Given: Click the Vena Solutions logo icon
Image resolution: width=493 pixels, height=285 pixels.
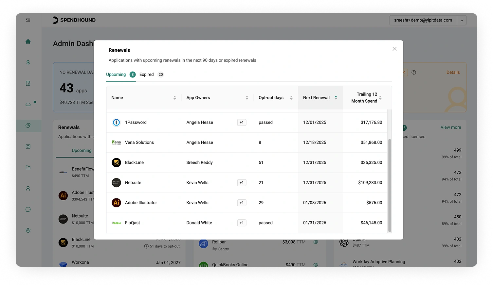Looking at the screenshot, I should click(116, 142).
